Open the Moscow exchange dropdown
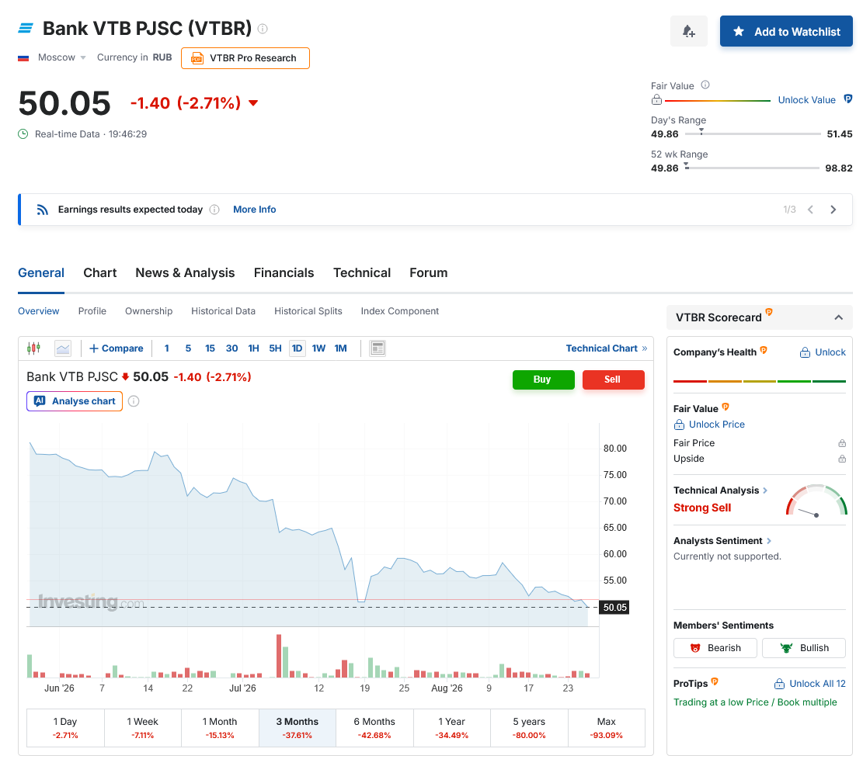This screenshot has height=766, width=863. 61,57
